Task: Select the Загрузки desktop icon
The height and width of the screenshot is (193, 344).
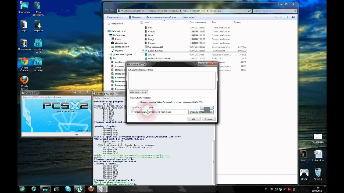Action: (x=38, y=26)
